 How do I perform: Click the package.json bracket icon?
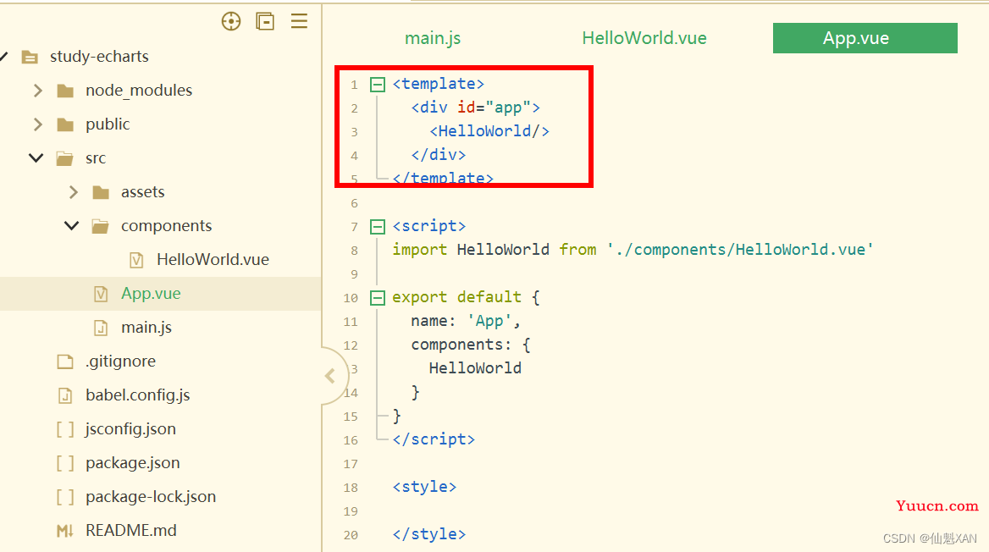[65, 463]
